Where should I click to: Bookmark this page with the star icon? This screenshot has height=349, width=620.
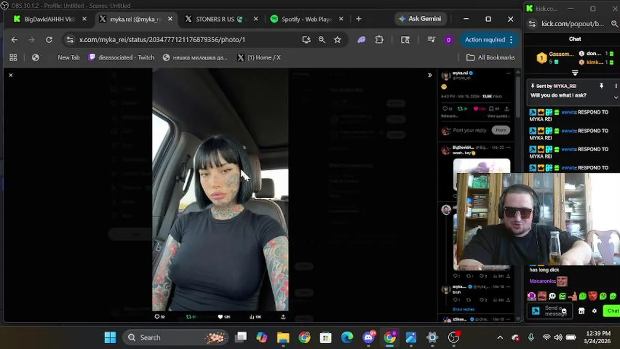(x=338, y=40)
